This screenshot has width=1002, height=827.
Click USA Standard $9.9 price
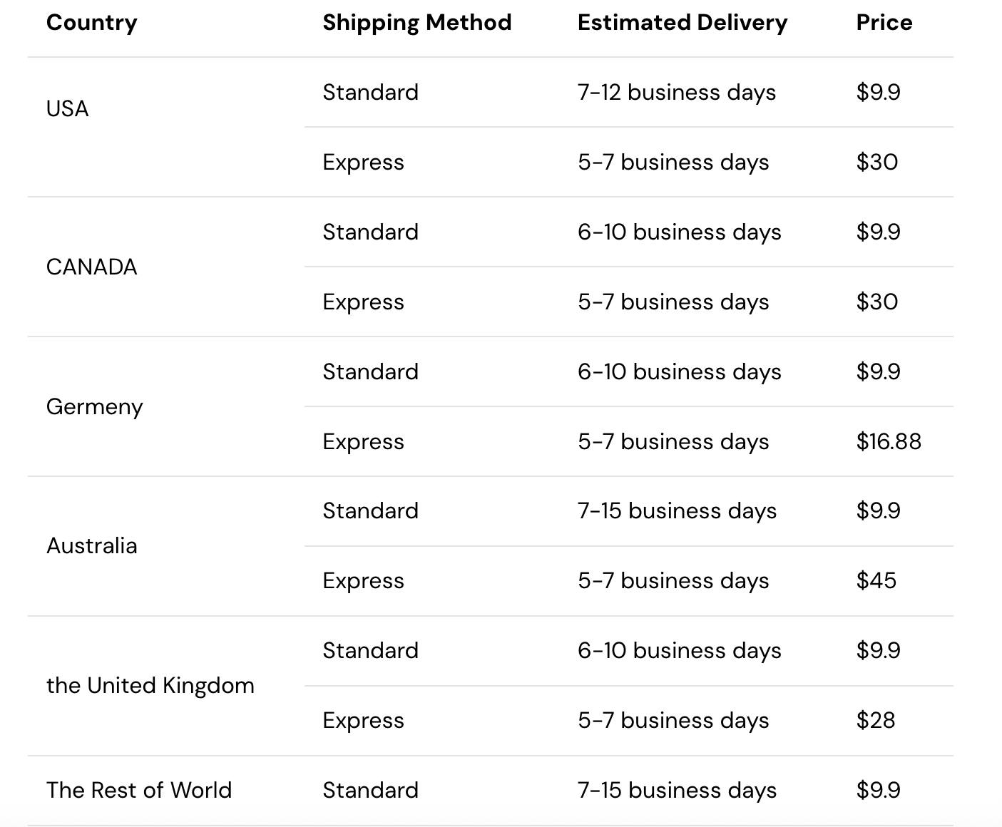(x=878, y=93)
